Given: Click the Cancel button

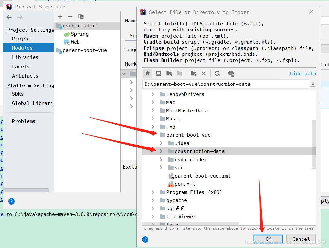Looking at the screenshot, I should coord(301,239).
